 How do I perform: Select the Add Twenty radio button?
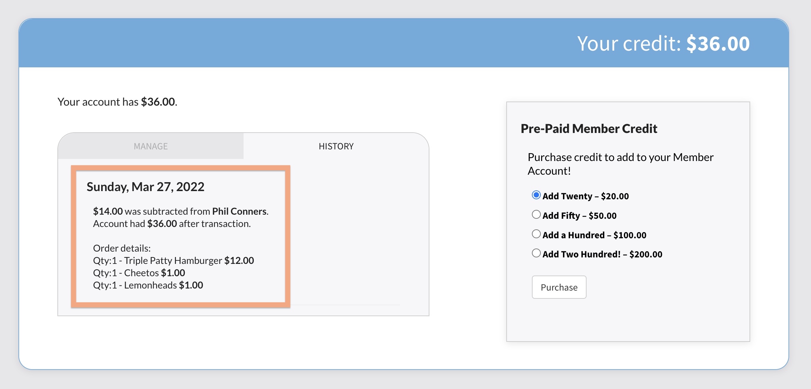(x=536, y=195)
